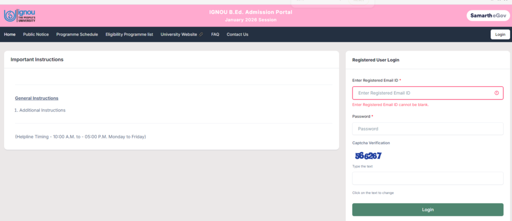The height and width of the screenshot is (221, 512).
Task: Refresh the captcha image 566267
Action: point(368,156)
